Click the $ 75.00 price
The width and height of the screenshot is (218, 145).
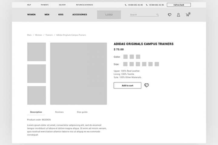[119, 50]
